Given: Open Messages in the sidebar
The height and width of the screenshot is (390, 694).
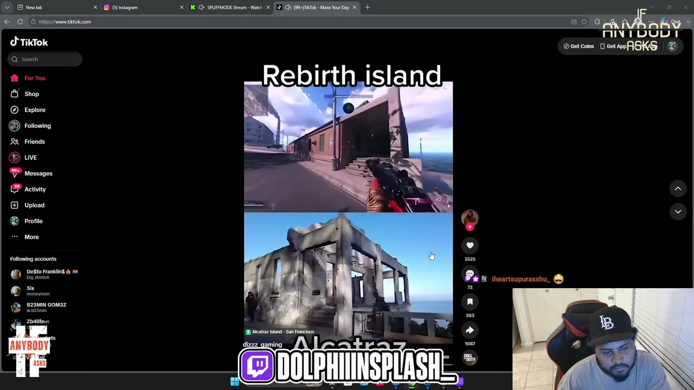Looking at the screenshot, I should [x=38, y=173].
